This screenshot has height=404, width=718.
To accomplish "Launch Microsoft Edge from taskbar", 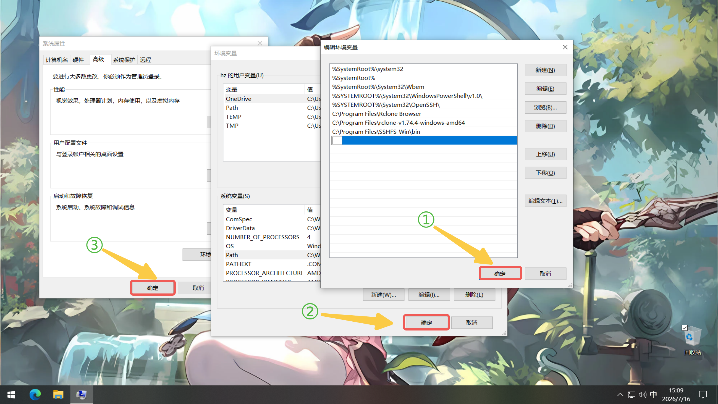I will coord(35,395).
